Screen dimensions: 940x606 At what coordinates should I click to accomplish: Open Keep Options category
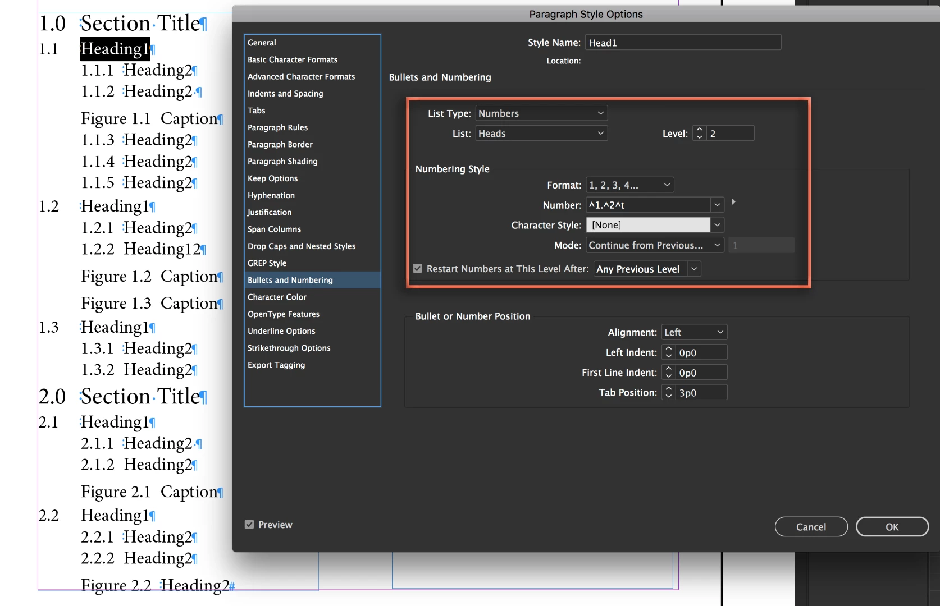(312, 178)
